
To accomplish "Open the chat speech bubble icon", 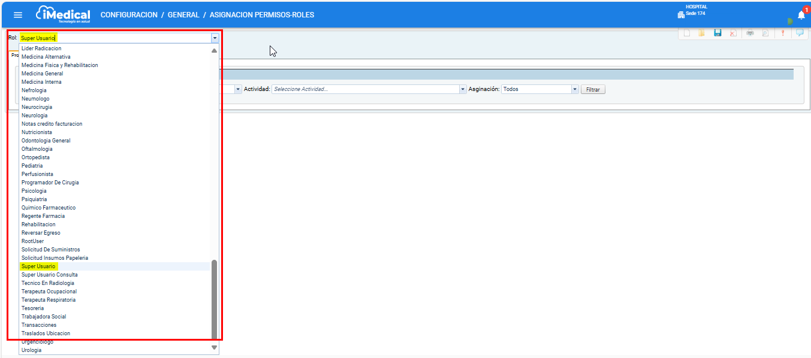I will (800, 34).
